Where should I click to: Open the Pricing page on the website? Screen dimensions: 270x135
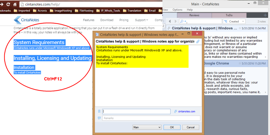pyautogui.click(x=124, y=20)
